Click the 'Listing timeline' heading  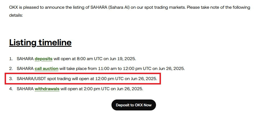coord(40,42)
